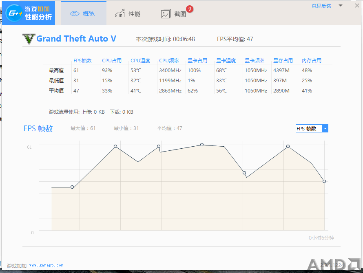Open the 截图 screenshots tab
Screen dimensions: 363x273
[174, 14]
